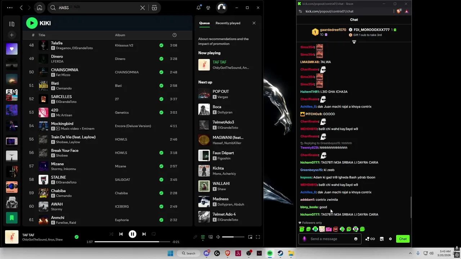
Task: Create a new playlist with plus icon
Action: [x=12, y=35]
